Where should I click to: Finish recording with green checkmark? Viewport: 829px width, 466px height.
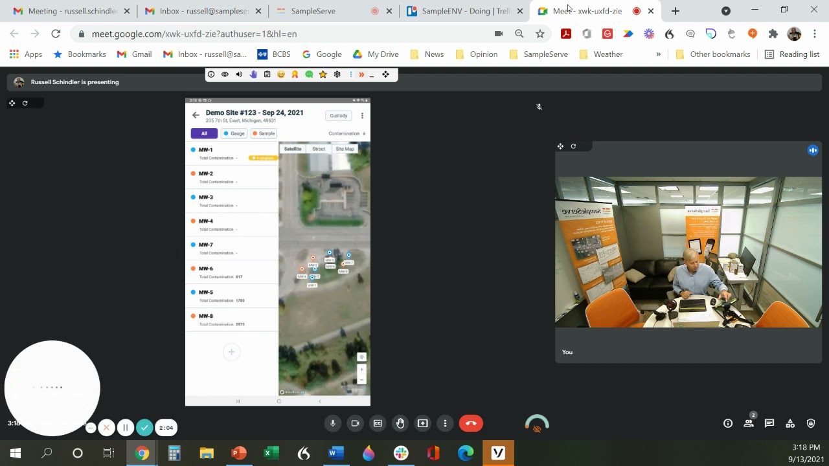pyautogui.click(x=144, y=427)
